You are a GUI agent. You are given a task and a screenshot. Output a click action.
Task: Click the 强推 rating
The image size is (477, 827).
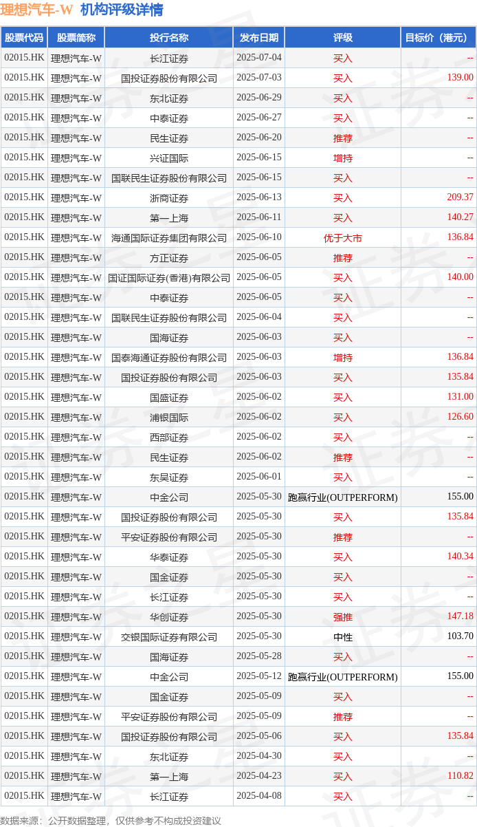343,616
